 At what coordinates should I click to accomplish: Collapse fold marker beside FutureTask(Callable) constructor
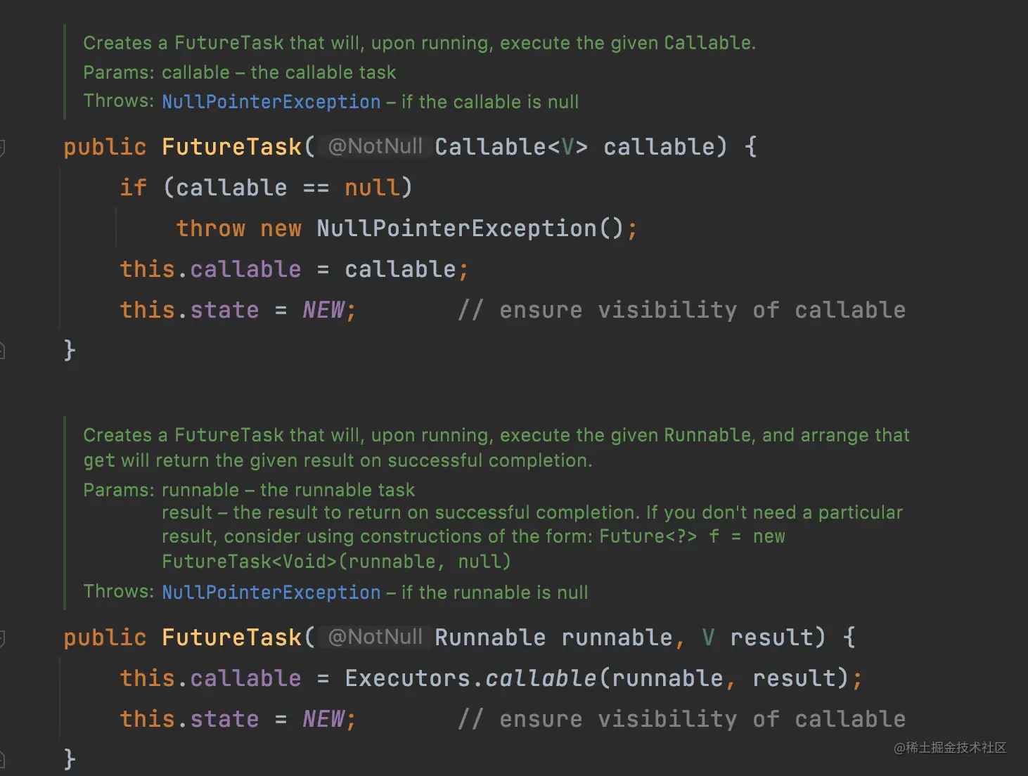(2, 148)
